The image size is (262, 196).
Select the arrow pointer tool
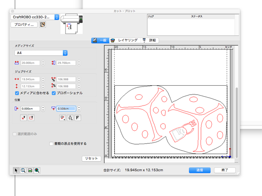pos(16,170)
